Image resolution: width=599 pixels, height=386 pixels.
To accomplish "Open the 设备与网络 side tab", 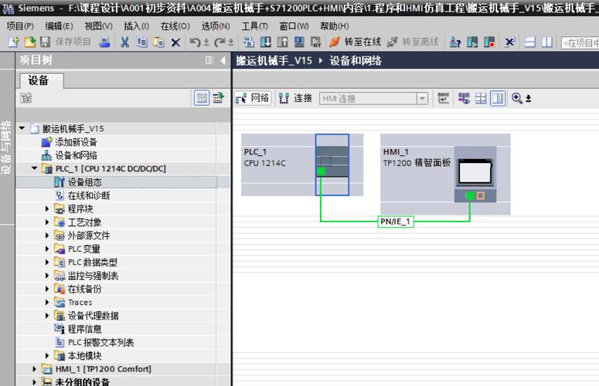I will 6,147.
